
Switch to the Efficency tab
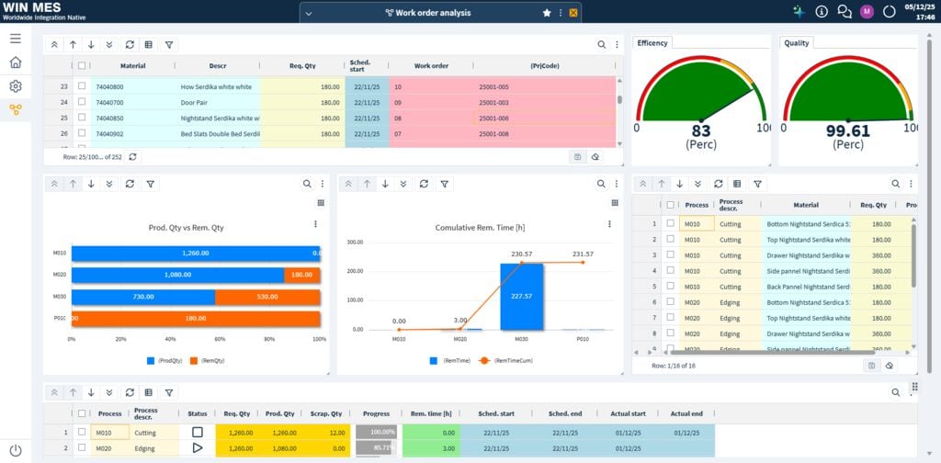pyautogui.click(x=652, y=43)
